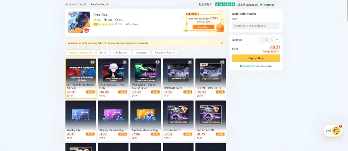Click the Free Fire game logo image
348x151 pixels.
point(79,23)
